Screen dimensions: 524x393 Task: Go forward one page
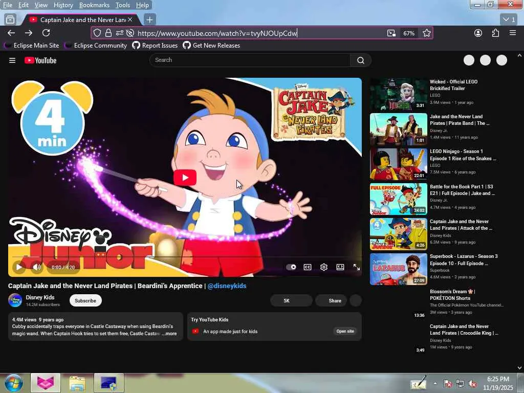[x=29, y=33]
